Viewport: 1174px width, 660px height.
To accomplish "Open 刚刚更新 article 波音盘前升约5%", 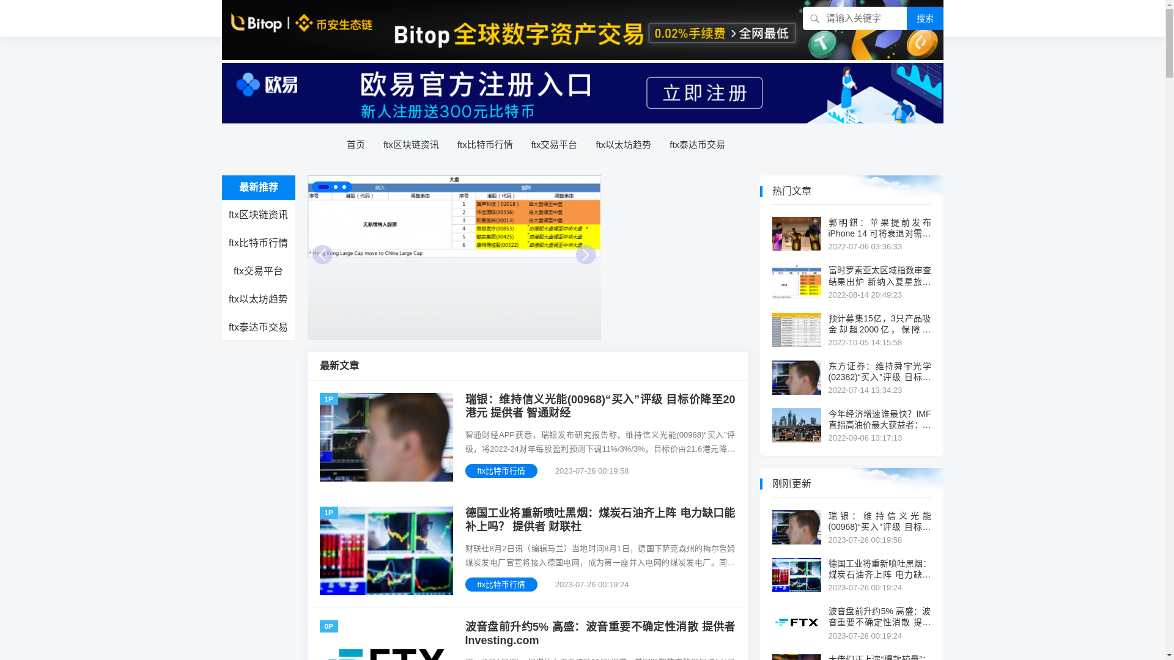I will (879, 617).
